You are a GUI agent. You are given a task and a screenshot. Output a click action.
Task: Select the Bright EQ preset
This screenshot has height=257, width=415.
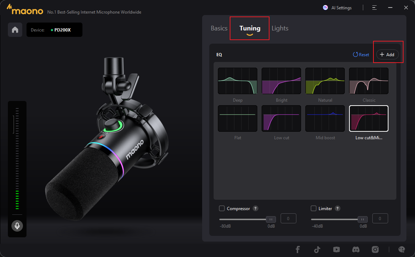(281, 81)
